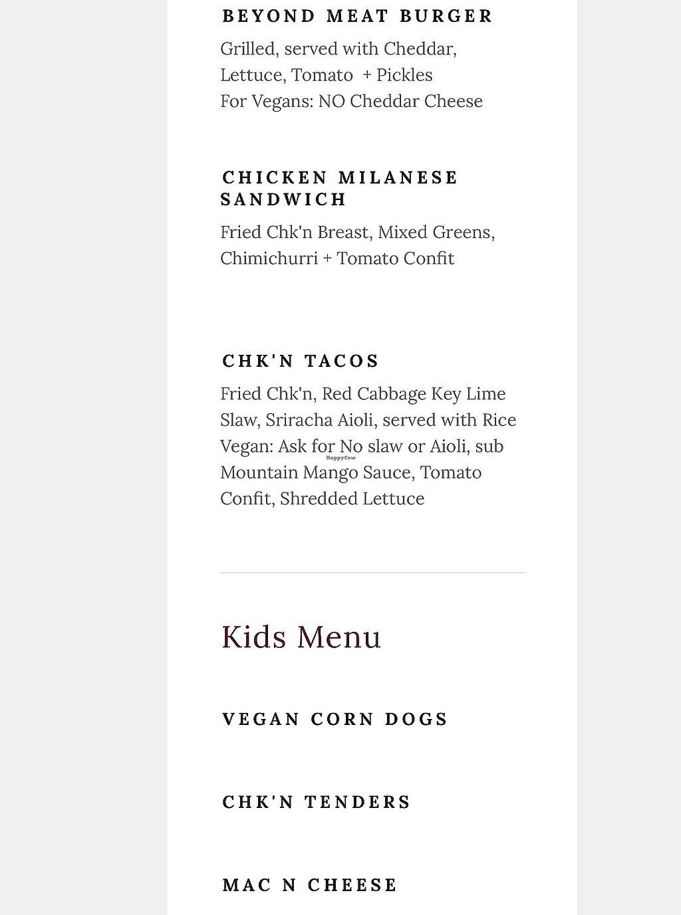Click the 'Lettuce, Tomato + Pickles' text
This screenshot has height=915, width=681.
click(x=326, y=74)
